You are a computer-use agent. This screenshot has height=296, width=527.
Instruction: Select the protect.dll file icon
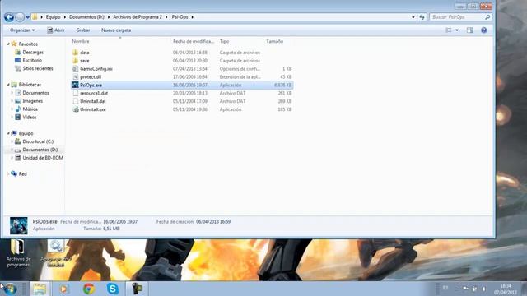pyautogui.click(x=76, y=76)
